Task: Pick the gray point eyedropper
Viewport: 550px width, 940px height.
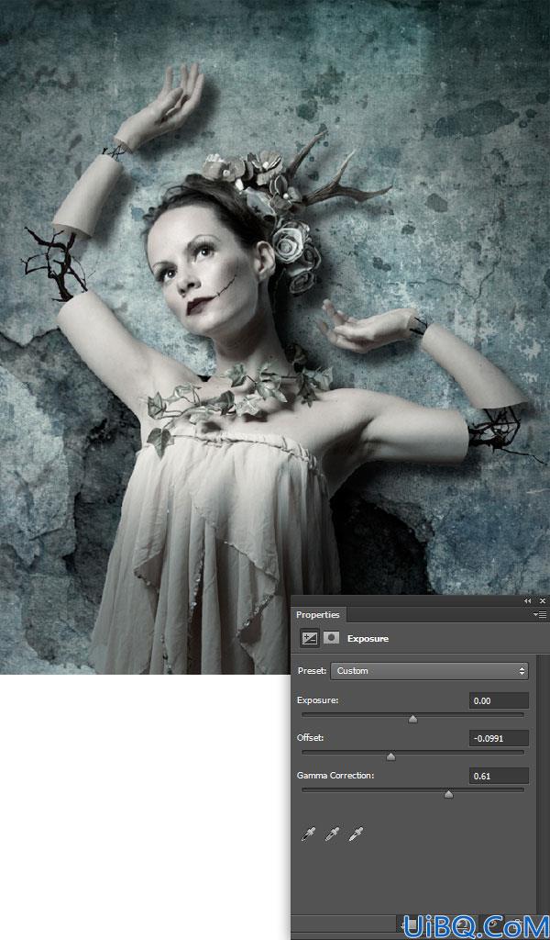Action: 332,834
